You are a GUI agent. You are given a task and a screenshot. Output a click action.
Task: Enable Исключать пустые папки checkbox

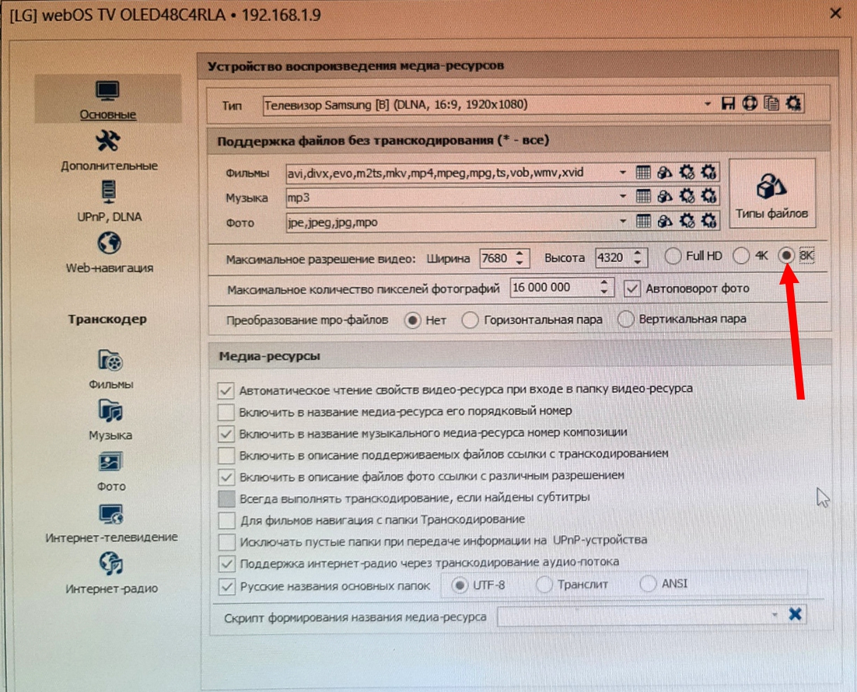(226, 540)
